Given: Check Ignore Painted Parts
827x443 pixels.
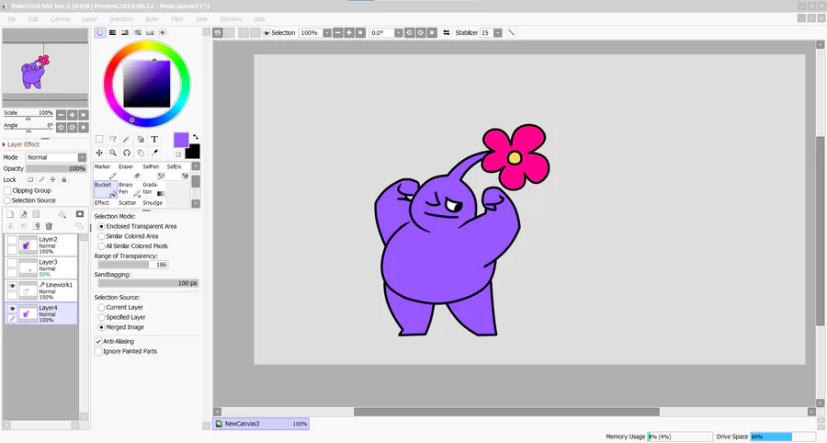Looking at the screenshot, I should click(98, 351).
